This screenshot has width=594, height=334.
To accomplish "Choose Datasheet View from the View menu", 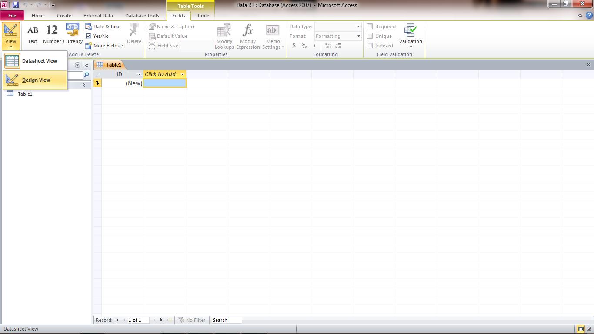I will coord(35,61).
